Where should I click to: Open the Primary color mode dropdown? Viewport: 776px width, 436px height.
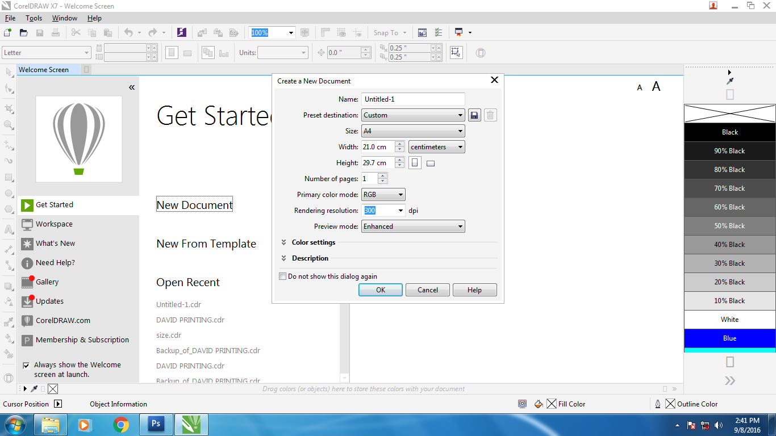tap(383, 195)
